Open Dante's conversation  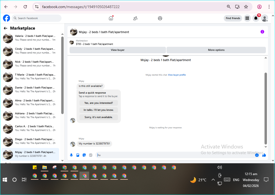(30, 90)
